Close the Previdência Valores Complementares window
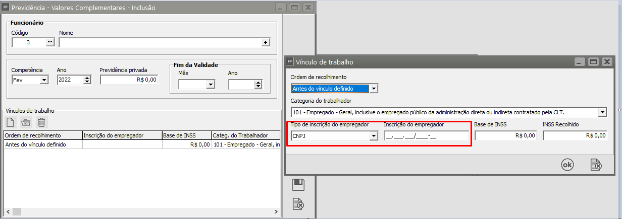This screenshot has width=622, height=219. [x=308, y=8]
